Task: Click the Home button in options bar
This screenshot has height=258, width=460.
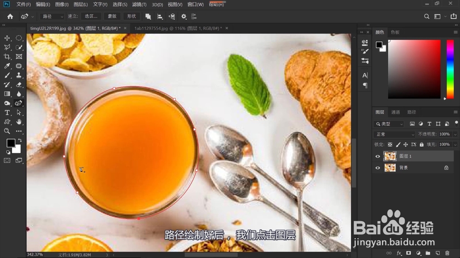Action: click(10, 17)
